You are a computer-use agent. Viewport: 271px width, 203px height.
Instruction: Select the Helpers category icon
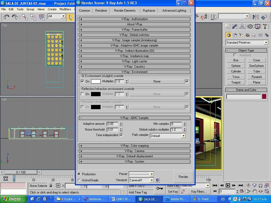(254, 35)
